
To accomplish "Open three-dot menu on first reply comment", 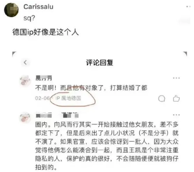I will pos(176,78).
